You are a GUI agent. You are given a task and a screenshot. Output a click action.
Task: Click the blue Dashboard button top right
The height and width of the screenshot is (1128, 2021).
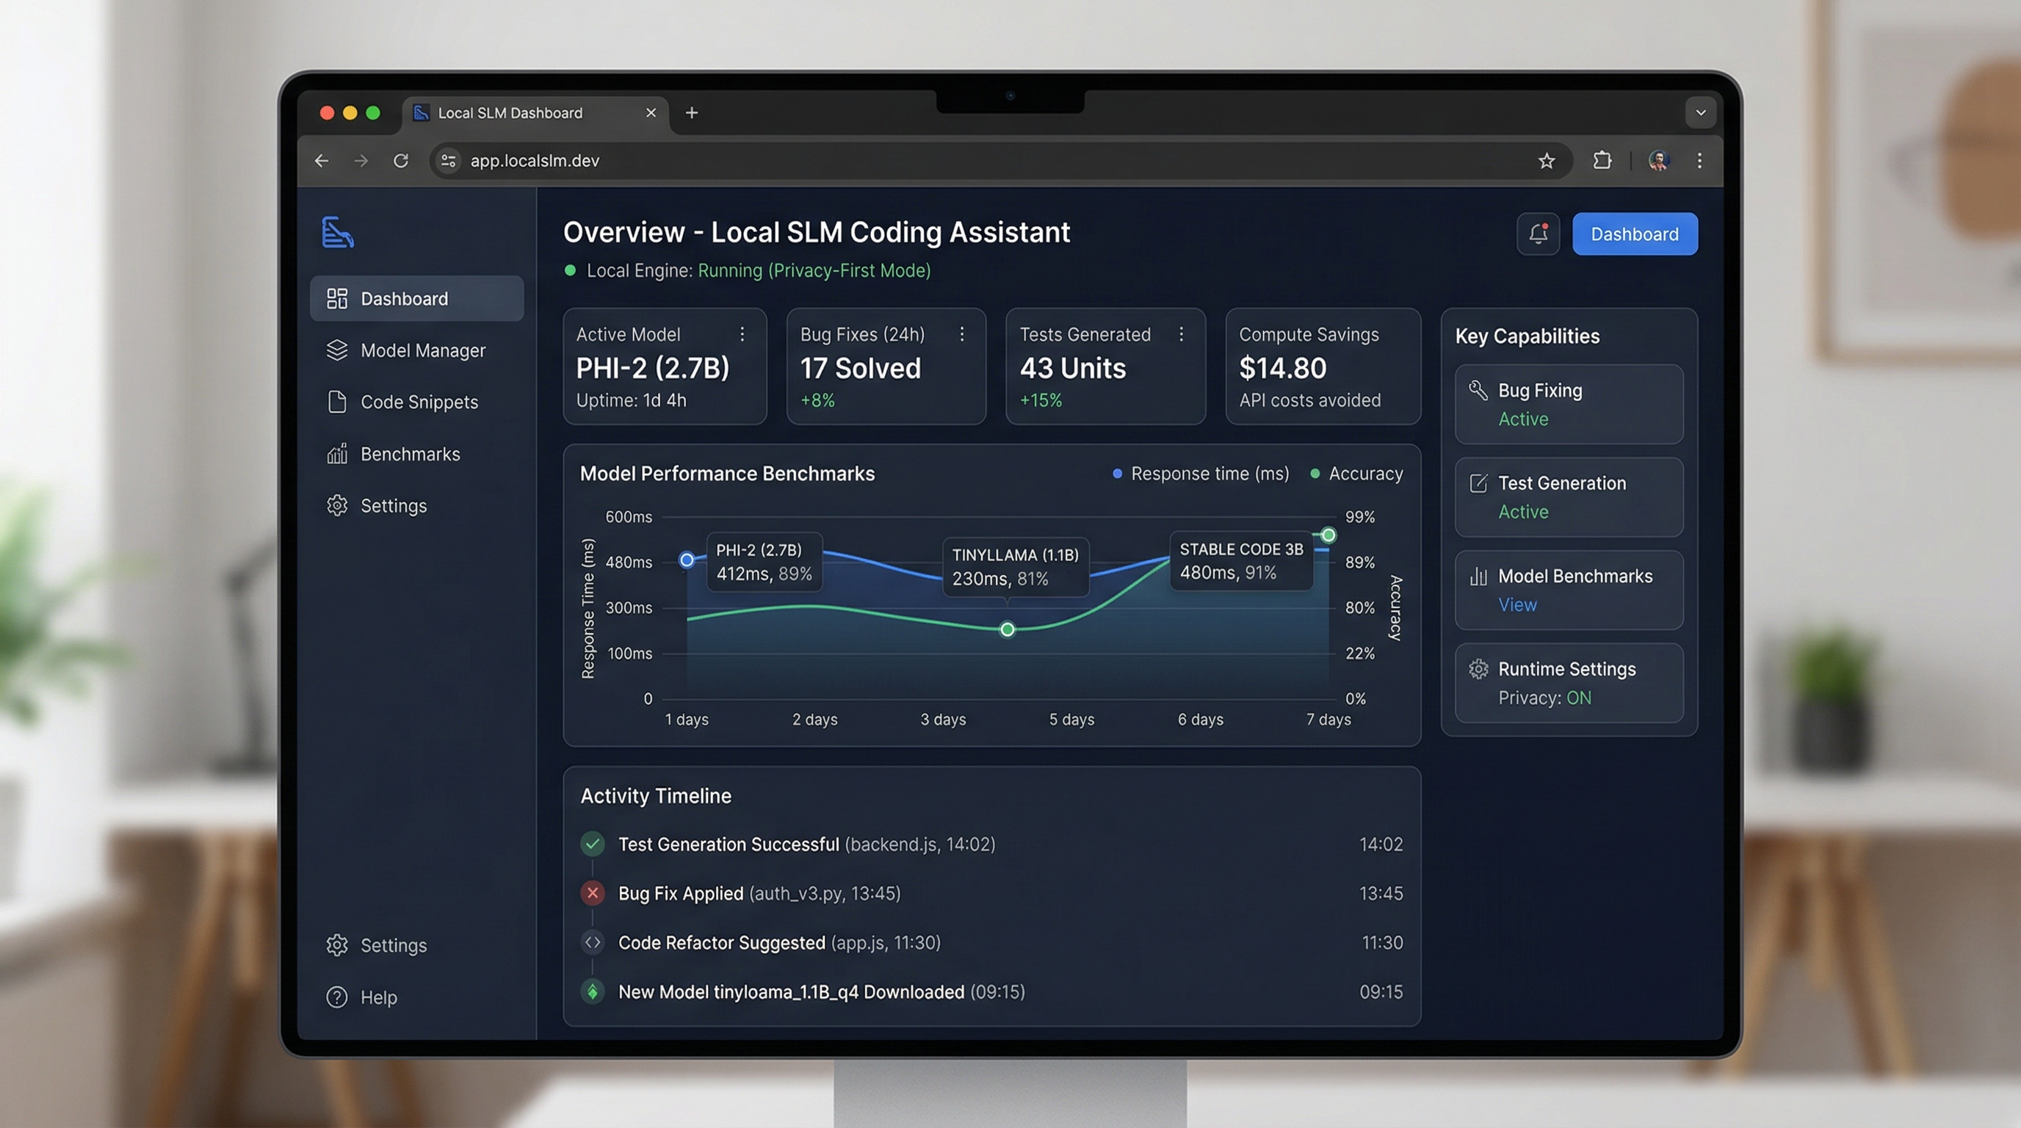point(1635,233)
